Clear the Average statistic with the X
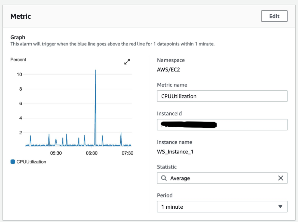298x222 pixels. (x=281, y=178)
